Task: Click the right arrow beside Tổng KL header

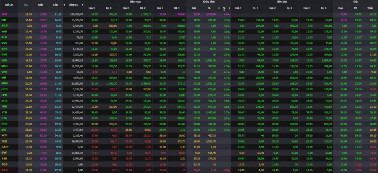Action: pyautogui.click(x=82, y=5)
